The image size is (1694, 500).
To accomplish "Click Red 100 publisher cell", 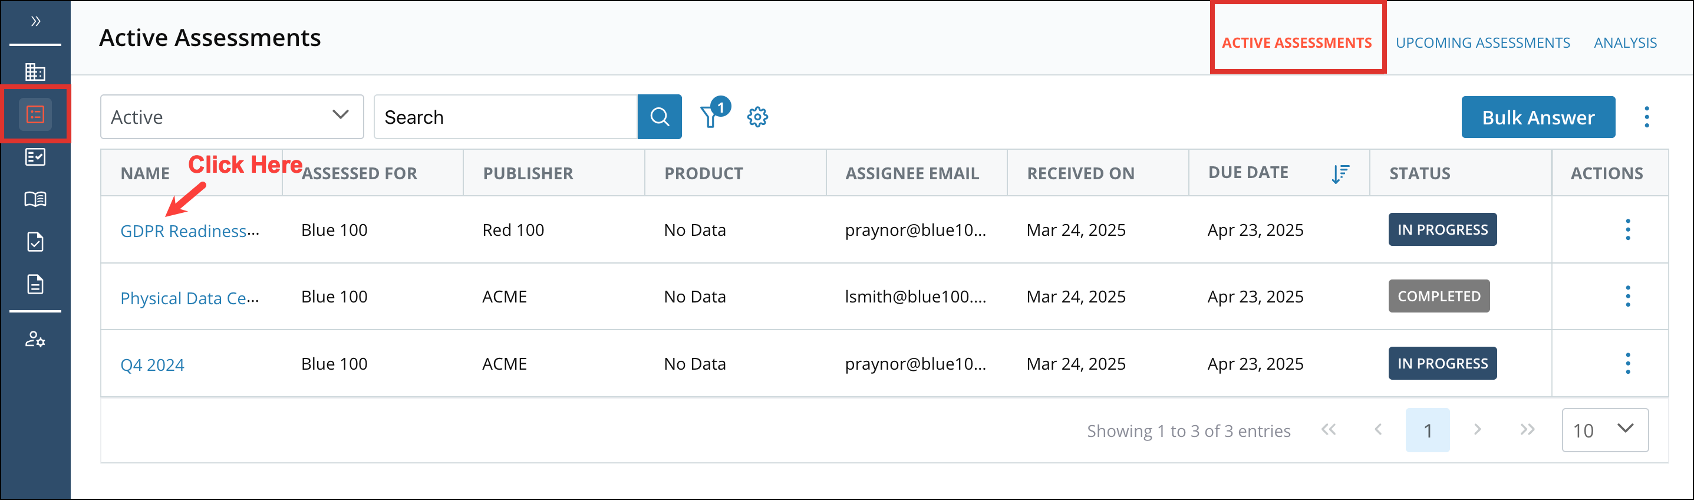I will 513,231.
